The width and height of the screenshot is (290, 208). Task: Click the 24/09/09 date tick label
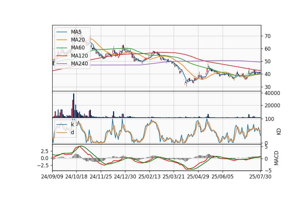pyautogui.click(x=52, y=177)
